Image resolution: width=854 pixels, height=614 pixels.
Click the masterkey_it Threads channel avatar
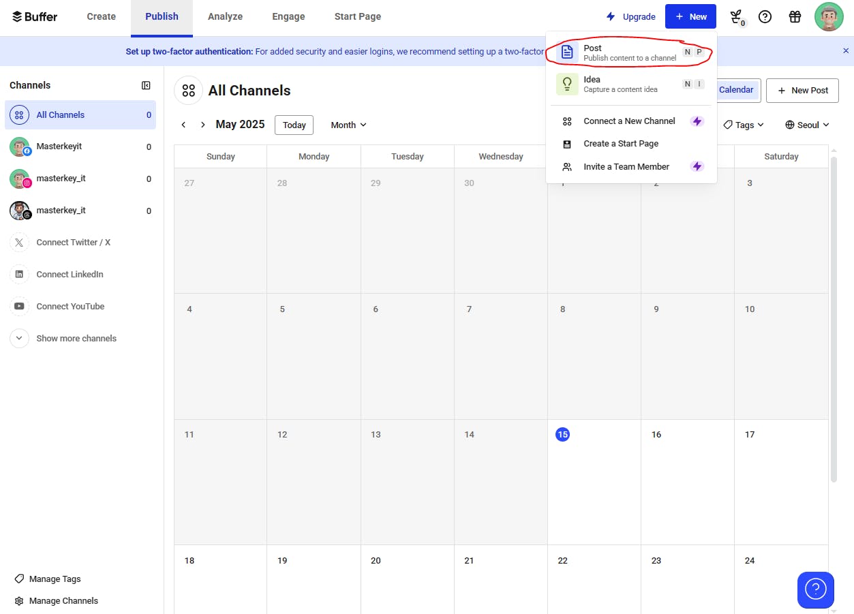click(x=19, y=211)
